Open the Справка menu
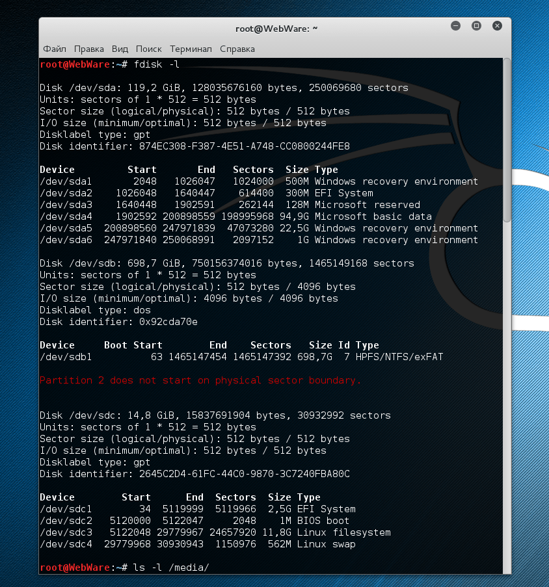Viewport: 549px width, 587px height. pyautogui.click(x=237, y=49)
